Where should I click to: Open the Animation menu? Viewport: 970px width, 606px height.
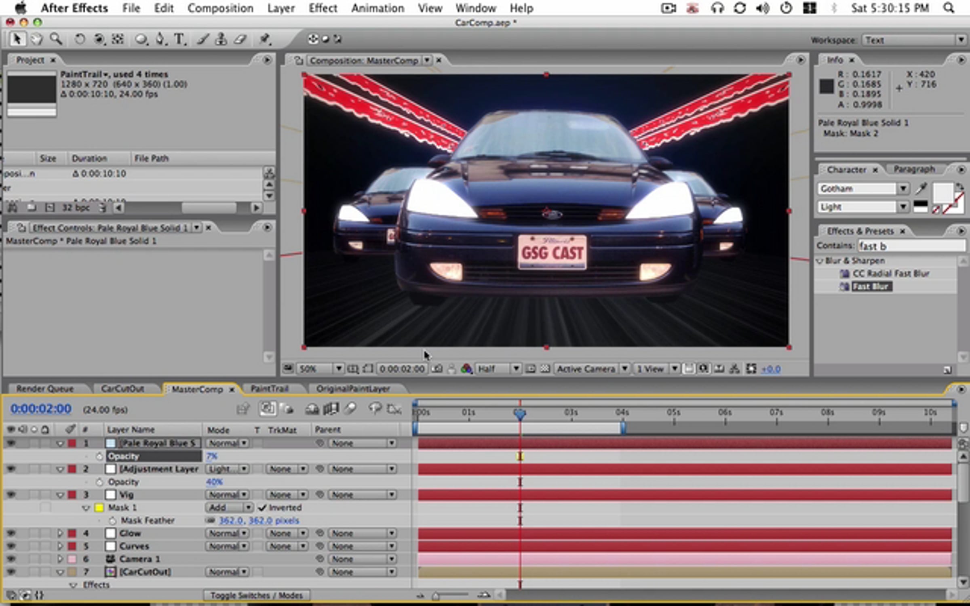coord(377,8)
